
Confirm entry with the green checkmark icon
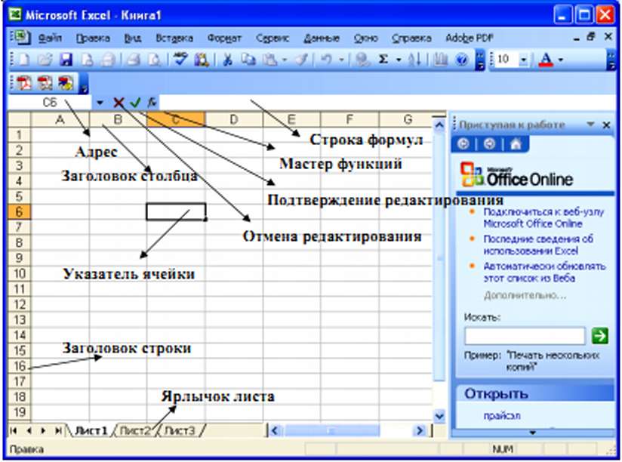point(135,103)
